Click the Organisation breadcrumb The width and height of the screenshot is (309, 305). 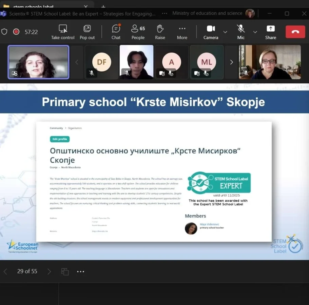coord(75,128)
